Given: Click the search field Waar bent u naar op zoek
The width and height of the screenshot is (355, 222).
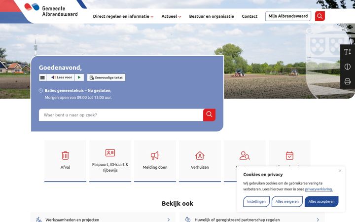Looking at the screenshot, I should (121, 115).
